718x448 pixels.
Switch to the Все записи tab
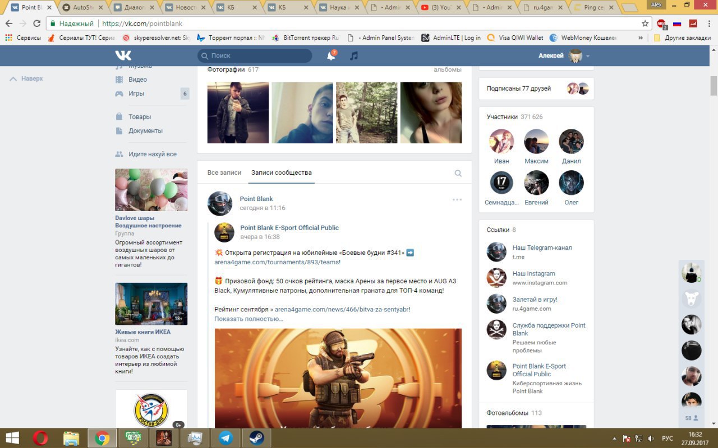tap(224, 172)
